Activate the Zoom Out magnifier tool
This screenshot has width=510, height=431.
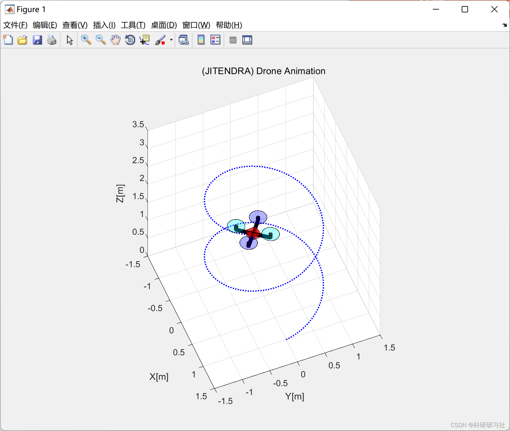click(101, 40)
